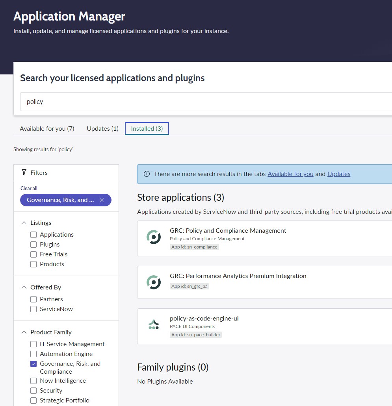Click the "Showing results for 'policy'" text
This screenshot has width=392, height=406.
(x=43, y=149)
